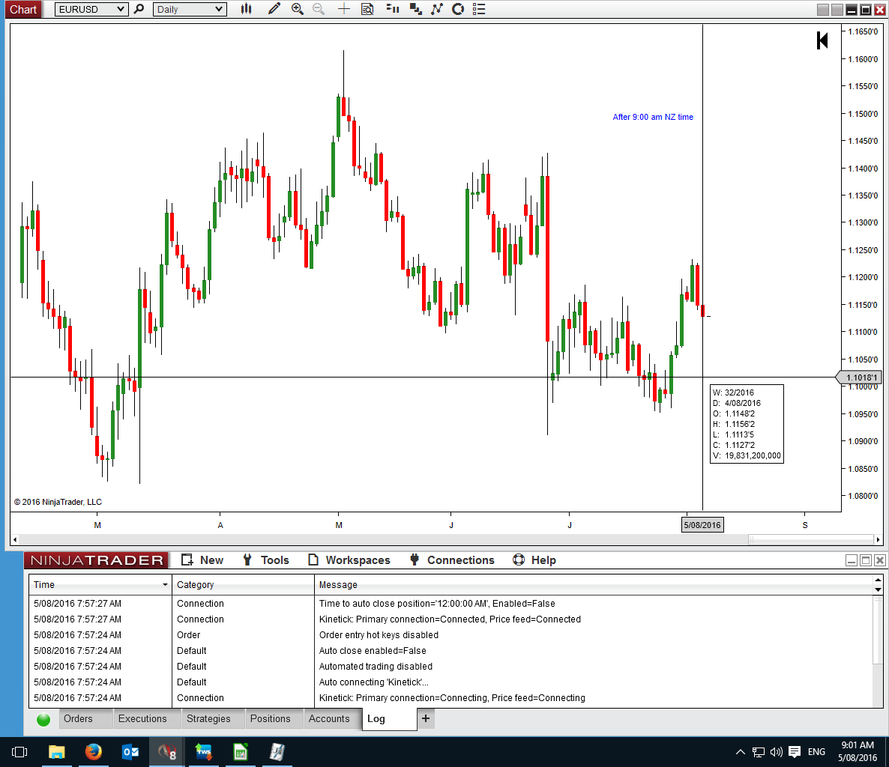The width and height of the screenshot is (889, 767).
Task: Click the Time column sort arrow
Action: click(x=165, y=584)
